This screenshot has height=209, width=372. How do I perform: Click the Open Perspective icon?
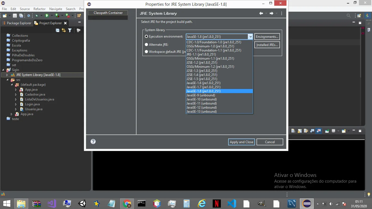point(359,16)
